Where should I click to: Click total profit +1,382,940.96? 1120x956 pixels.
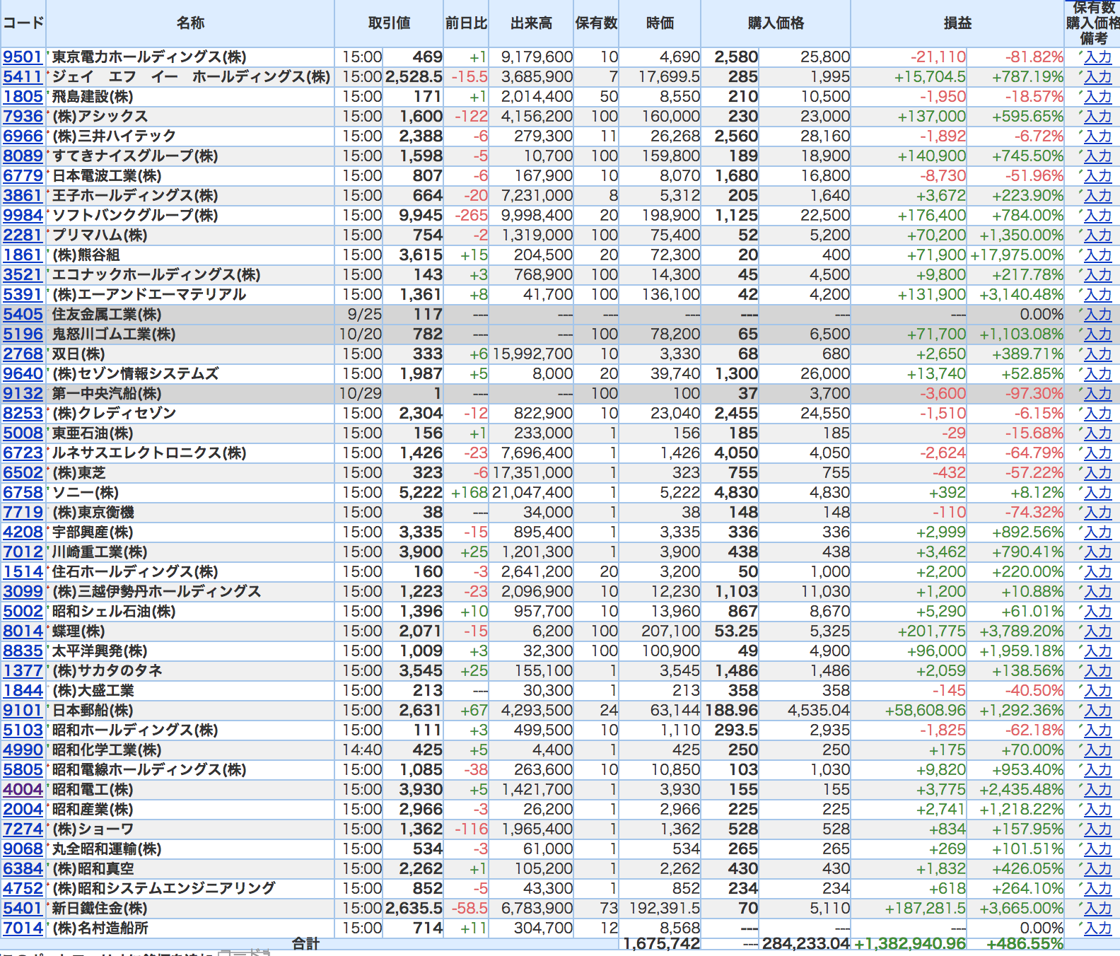(x=911, y=943)
